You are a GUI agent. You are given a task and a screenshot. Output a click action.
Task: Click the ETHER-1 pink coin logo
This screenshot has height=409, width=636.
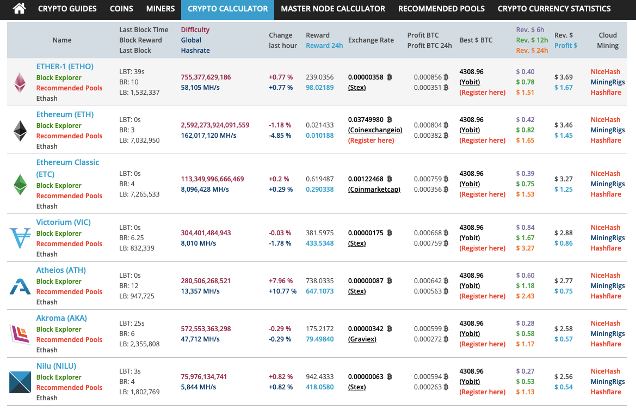pyautogui.click(x=20, y=82)
